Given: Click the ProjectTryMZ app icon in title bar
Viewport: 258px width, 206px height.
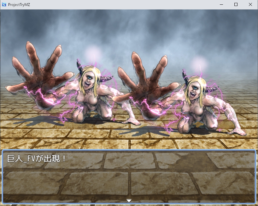Looking at the screenshot, I should pos(4,4).
